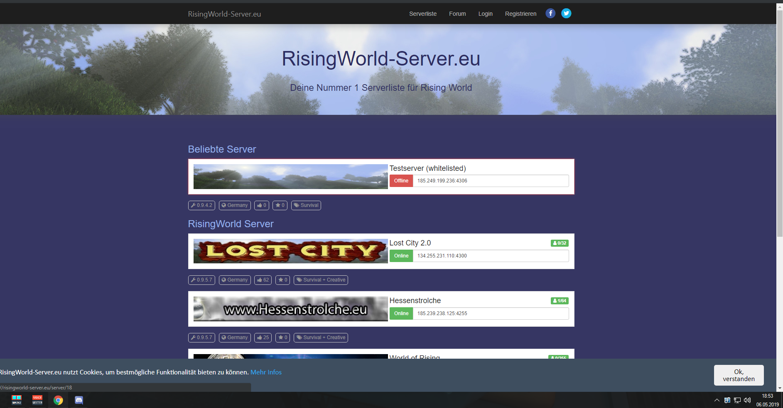Accept cookies with Ok, verstanden

coord(739,375)
